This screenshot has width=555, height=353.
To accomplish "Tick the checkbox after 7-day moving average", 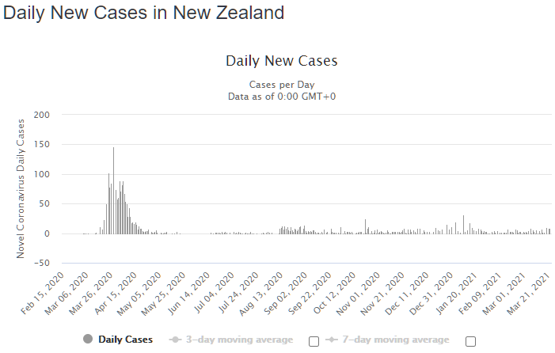I will [471, 341].
